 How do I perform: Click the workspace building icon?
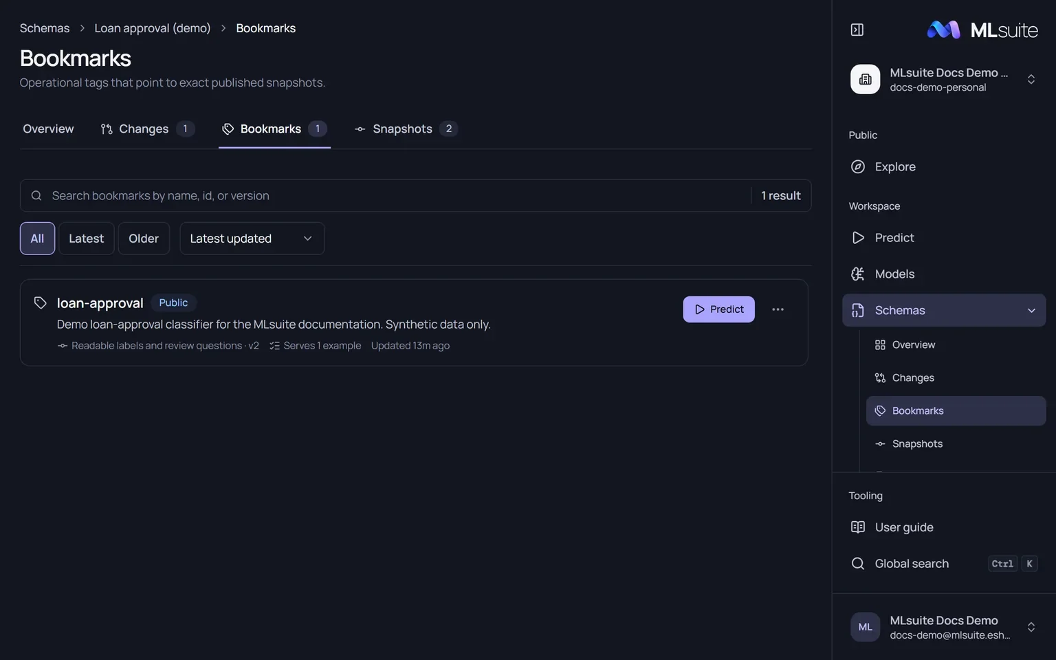click(x=866, y=80)
